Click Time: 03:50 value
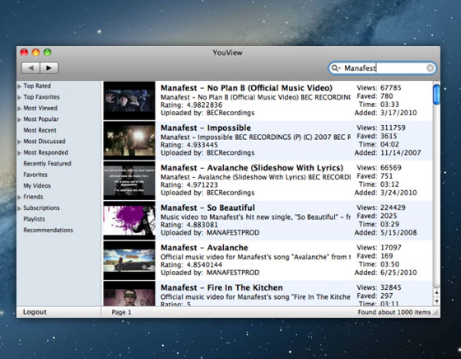The height and width of the screenshot is (359, 461). click(389, 264)
